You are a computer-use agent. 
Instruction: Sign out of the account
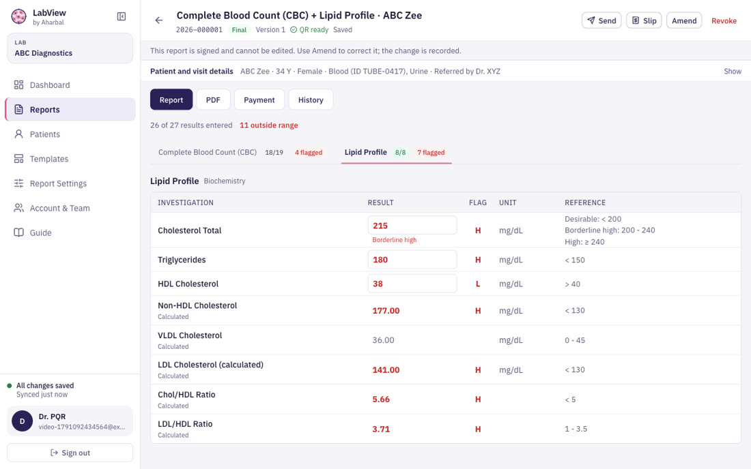(70, 453)
